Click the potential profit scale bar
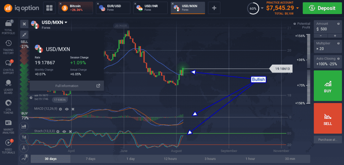This screenshot has height=165, width=344. (x=309, y=69)
